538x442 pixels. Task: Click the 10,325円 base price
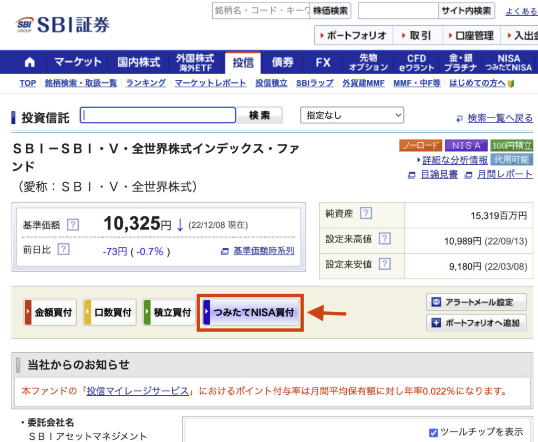coord(137,224)
